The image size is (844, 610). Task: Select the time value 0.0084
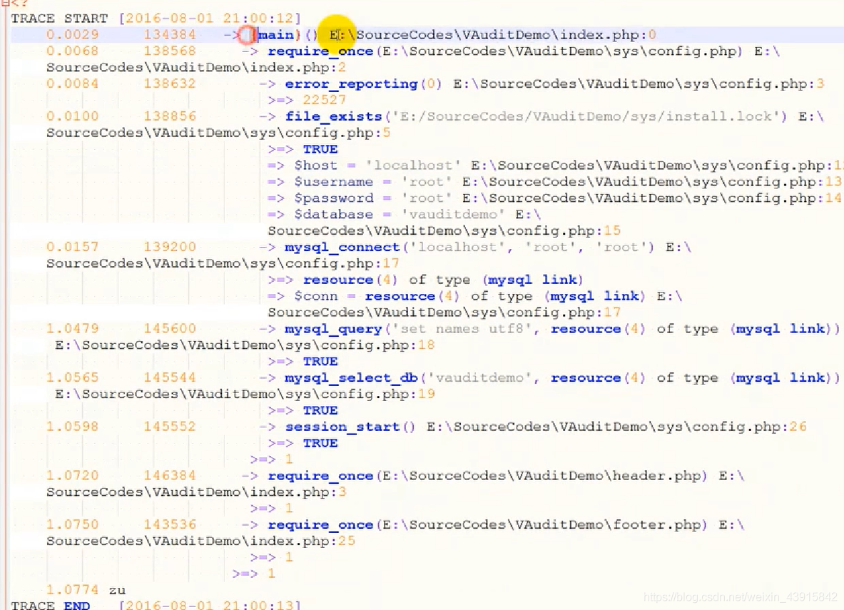tap(73, 84)
